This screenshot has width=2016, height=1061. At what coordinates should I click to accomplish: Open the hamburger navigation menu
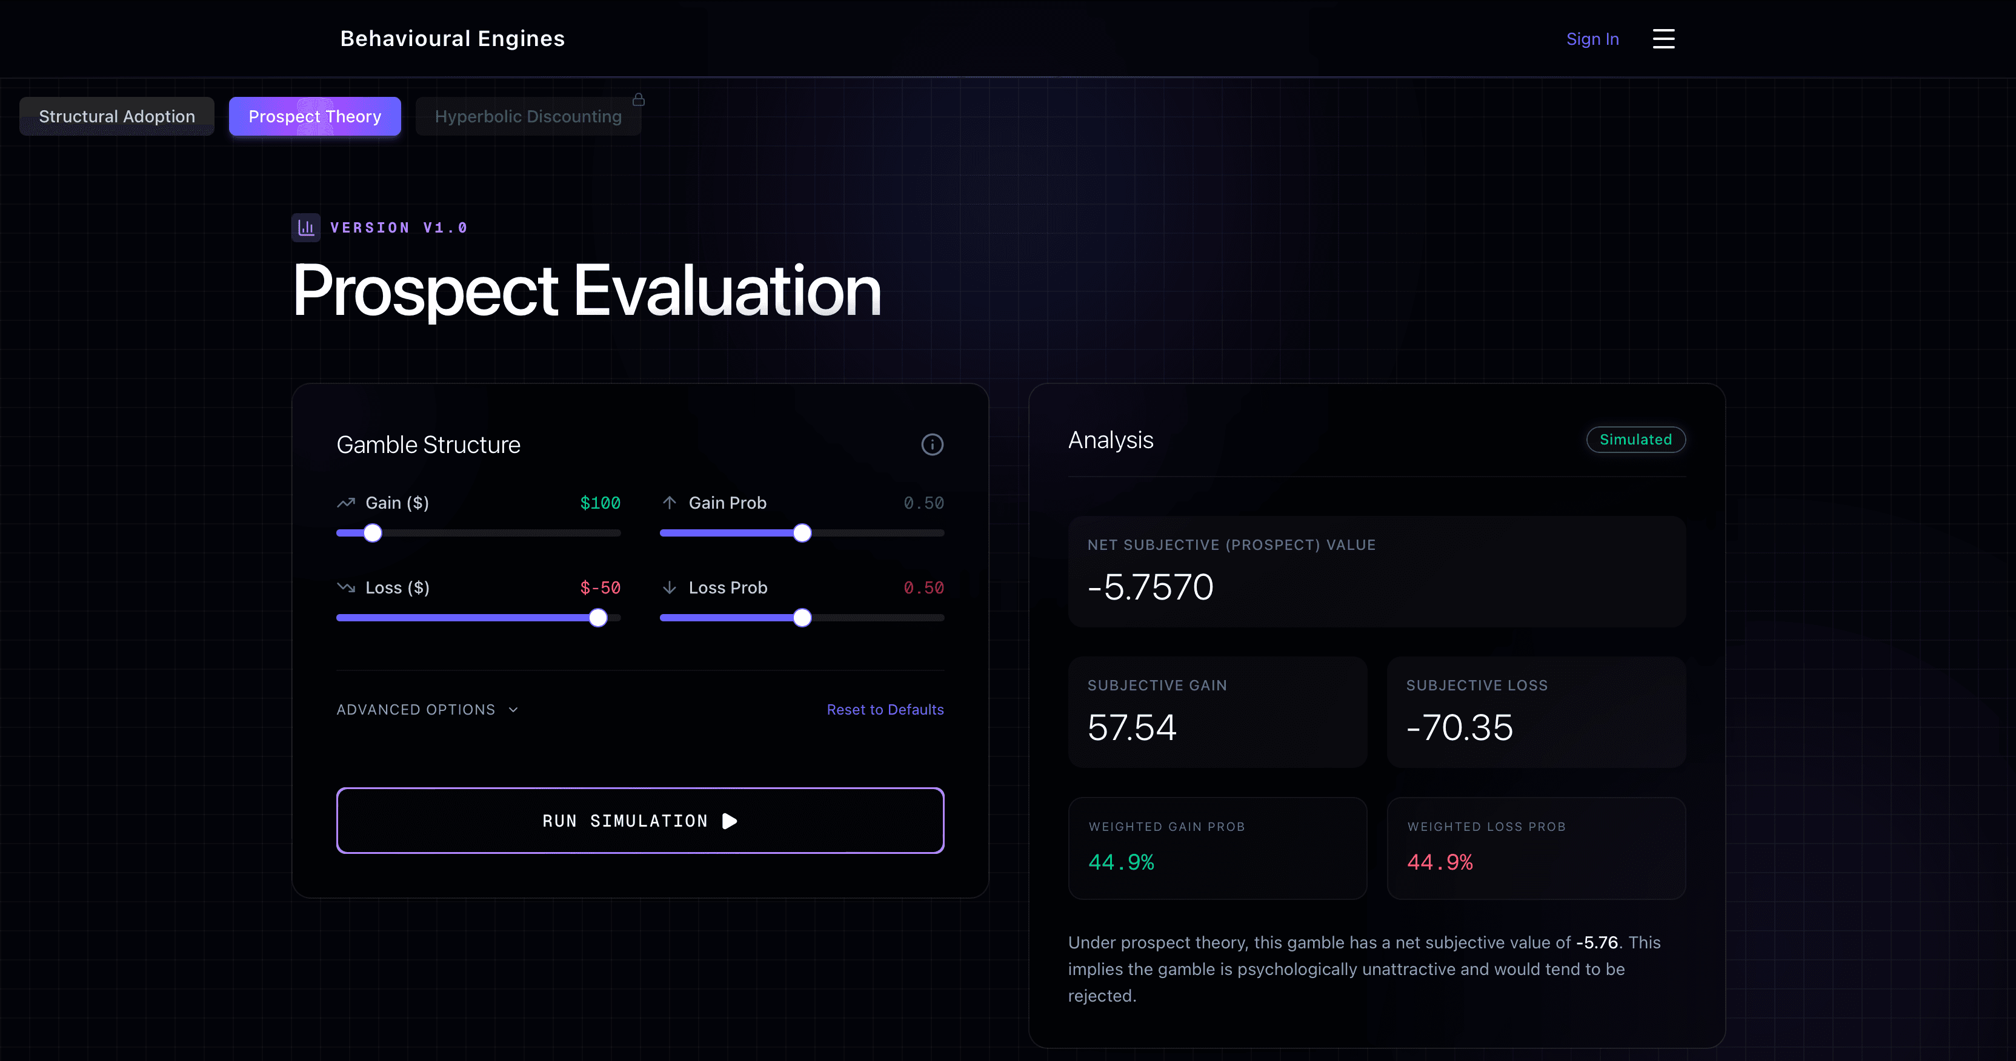click(1664, 38)
